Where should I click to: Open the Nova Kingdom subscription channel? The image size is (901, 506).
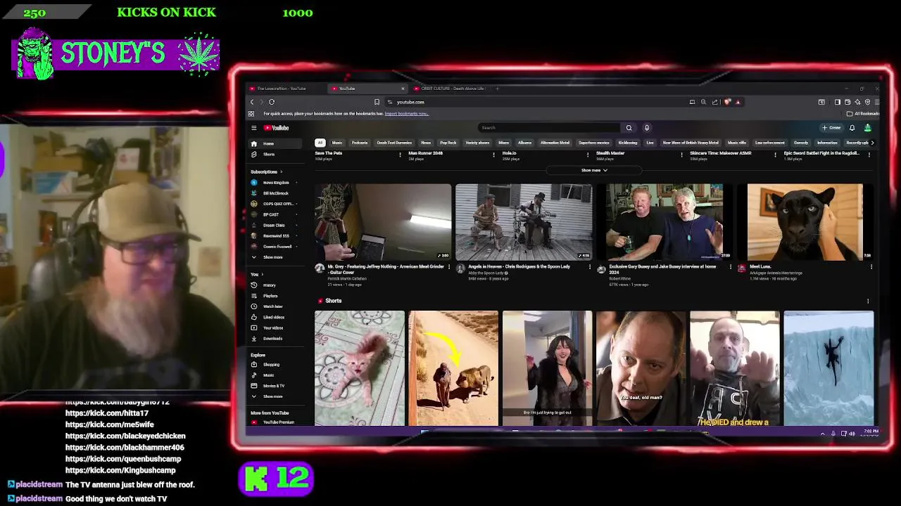click(x=275, y=183)
